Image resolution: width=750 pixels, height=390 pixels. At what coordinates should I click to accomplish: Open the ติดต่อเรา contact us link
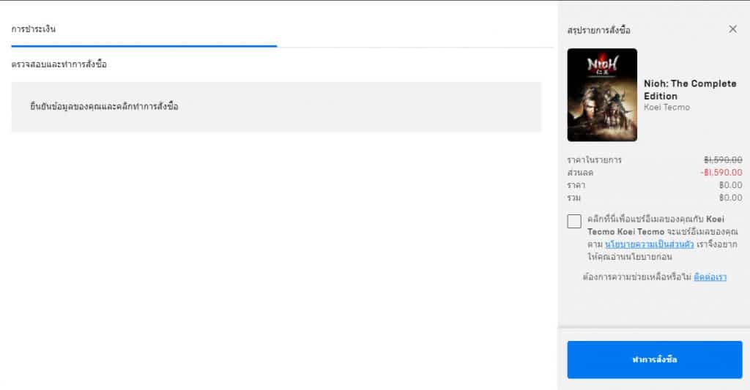coord(710,277)
